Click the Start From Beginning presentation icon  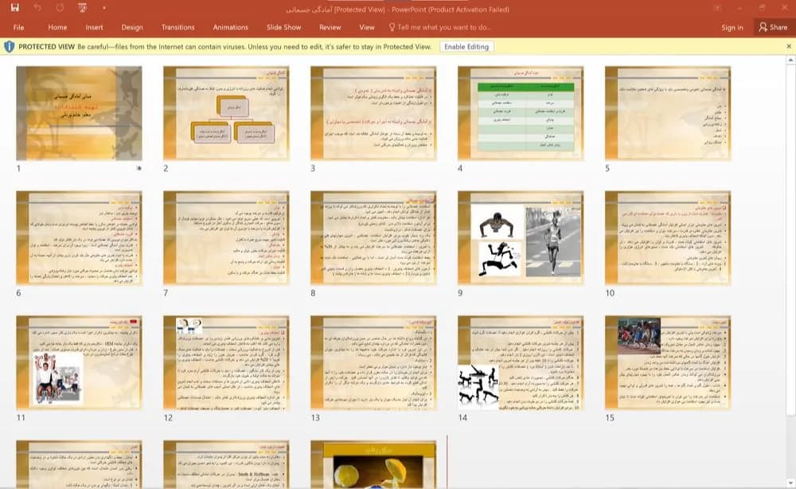point(83,8)
